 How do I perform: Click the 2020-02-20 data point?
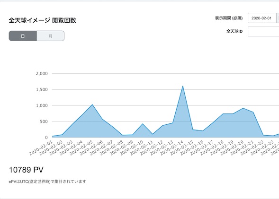pyautogui.click(x=243, y=108)
